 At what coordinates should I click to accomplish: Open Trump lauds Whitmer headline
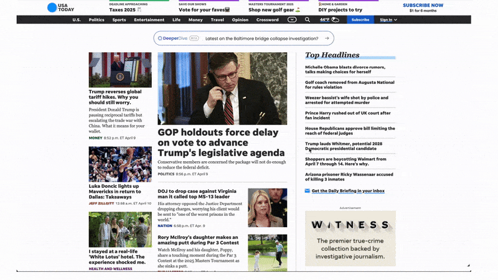tap(344, 146)
